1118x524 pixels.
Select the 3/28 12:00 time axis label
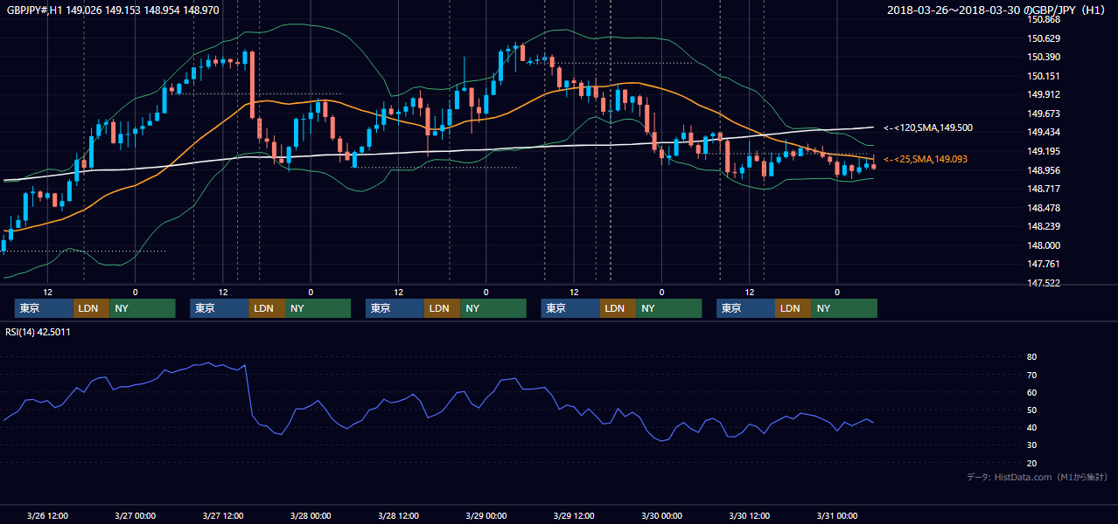tap(398, 515)
